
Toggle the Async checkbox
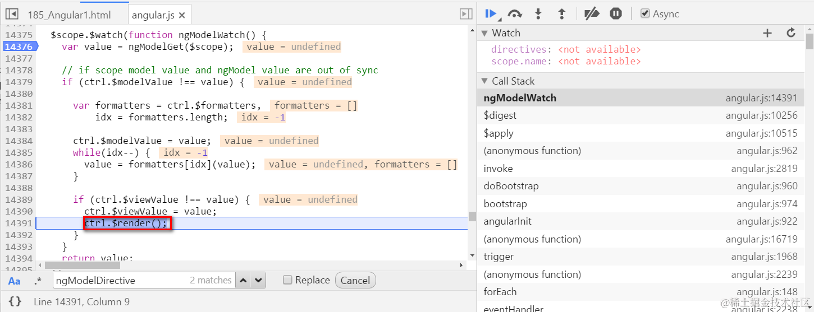(x=645, y=13)
